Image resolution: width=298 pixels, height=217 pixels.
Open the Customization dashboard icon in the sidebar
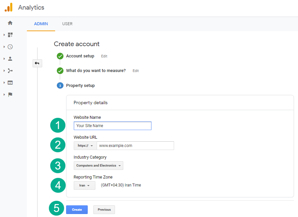10,35
